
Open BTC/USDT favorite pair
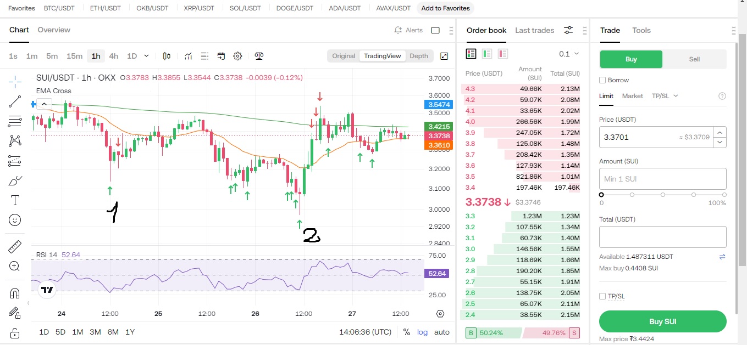tap(59, 8)
